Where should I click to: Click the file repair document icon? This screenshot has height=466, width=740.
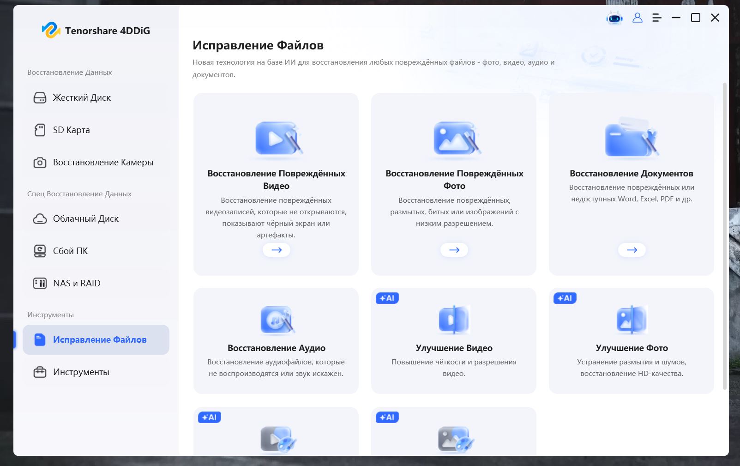40,340
